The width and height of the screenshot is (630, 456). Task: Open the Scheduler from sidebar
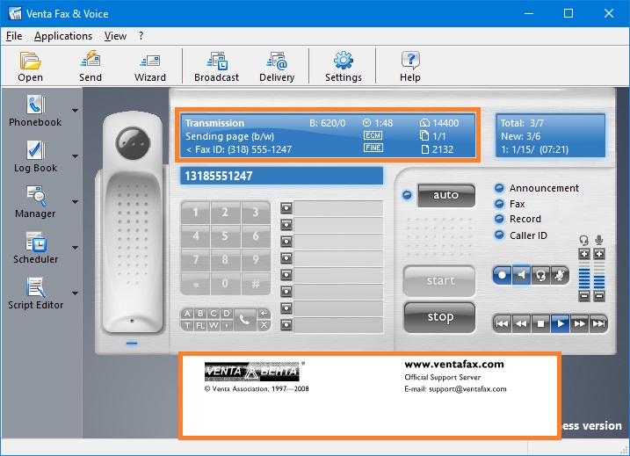(x=35, y=248)
